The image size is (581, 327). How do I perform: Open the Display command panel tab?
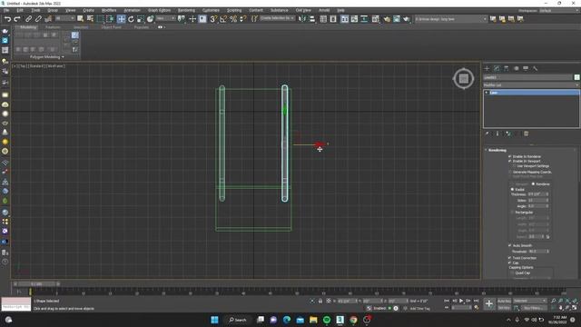[x=526, y=69]
